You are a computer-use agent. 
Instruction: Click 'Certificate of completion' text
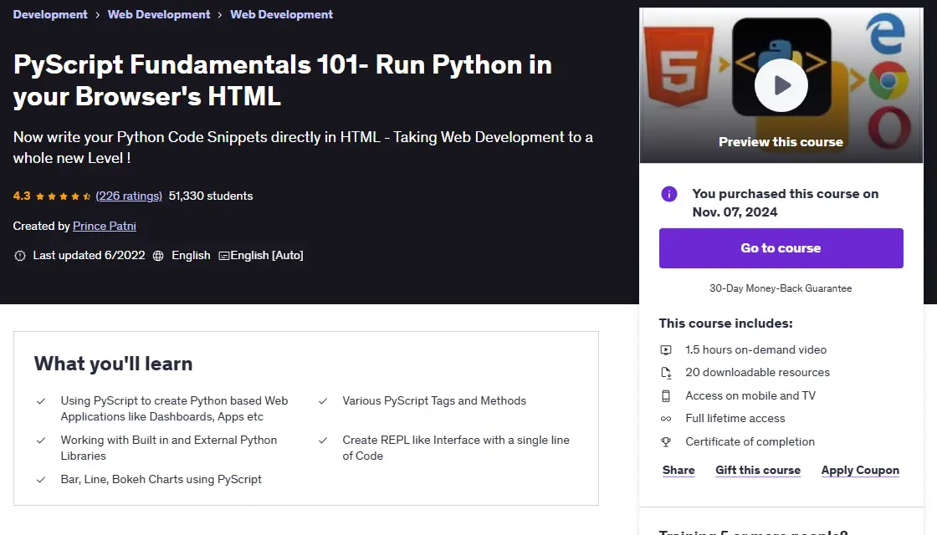[750, 442]
